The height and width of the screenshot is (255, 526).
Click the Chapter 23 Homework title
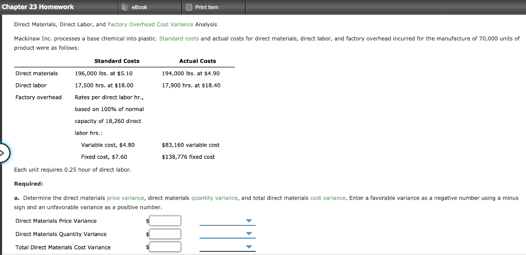coord(37,7)
